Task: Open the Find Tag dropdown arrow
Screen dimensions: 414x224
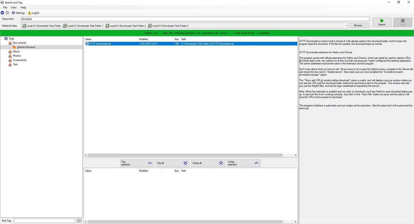Action: 79,221
